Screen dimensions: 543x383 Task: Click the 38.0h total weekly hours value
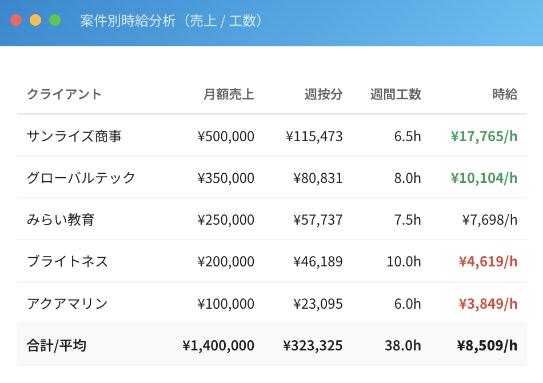[x=402, y=345]
